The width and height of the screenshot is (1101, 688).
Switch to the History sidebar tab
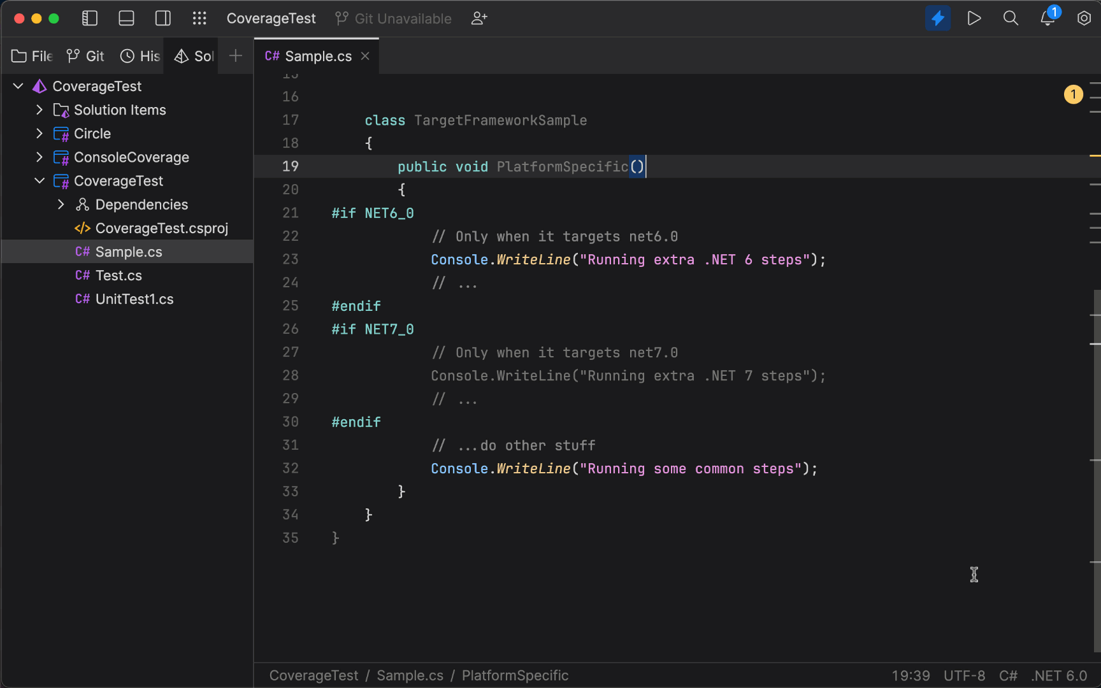(x=140, y=56)
